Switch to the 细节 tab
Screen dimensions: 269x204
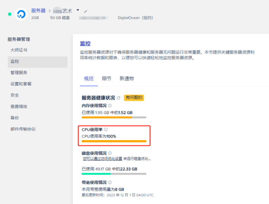(106, 78)
